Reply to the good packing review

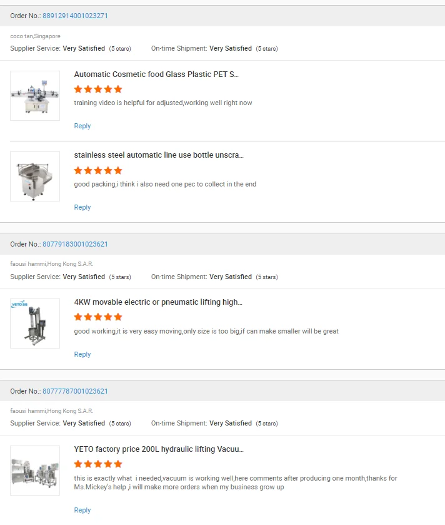coord(82,207)
